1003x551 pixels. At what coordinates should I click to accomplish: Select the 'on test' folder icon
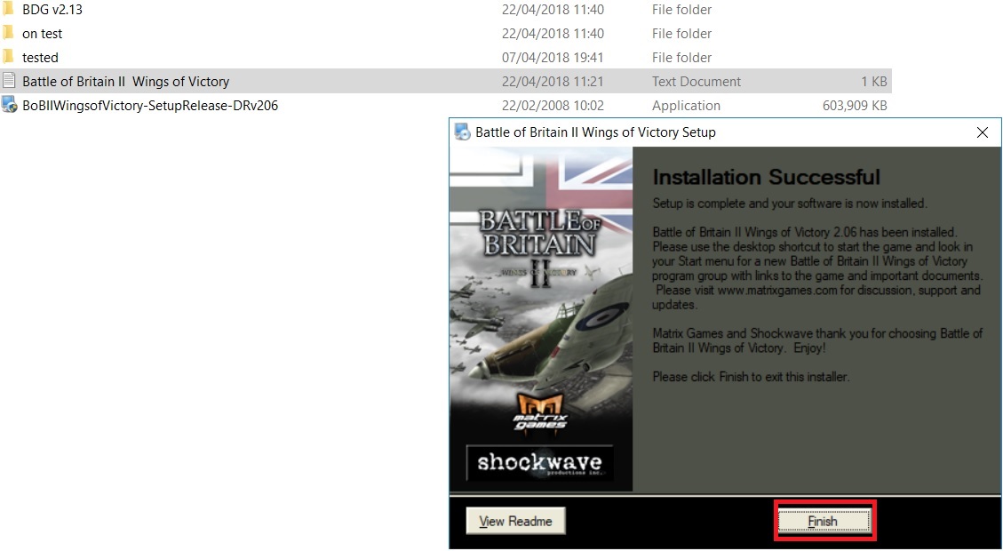(8, 33)
